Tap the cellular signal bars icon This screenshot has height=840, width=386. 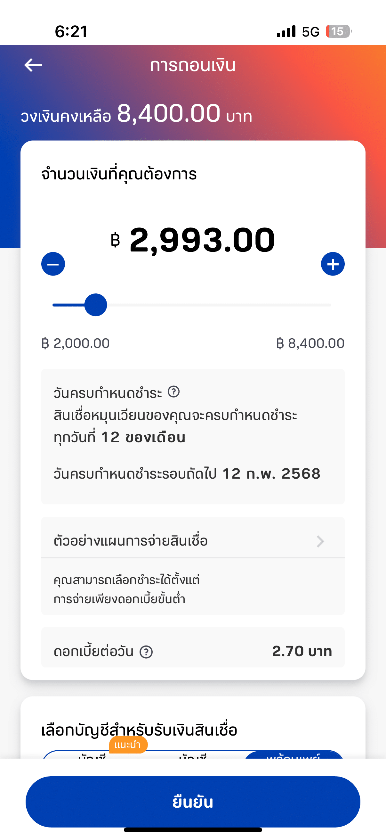(x=286, y=32)
